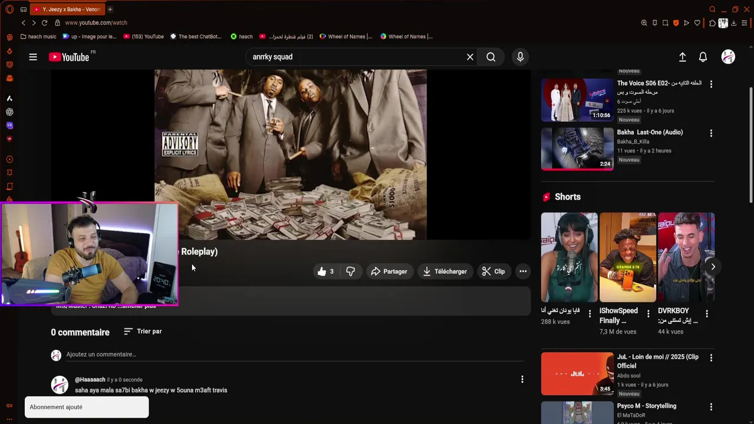The width and height of the screenshot is (754, 424).
Task: Click the YouTube logo
Action: 69,57
